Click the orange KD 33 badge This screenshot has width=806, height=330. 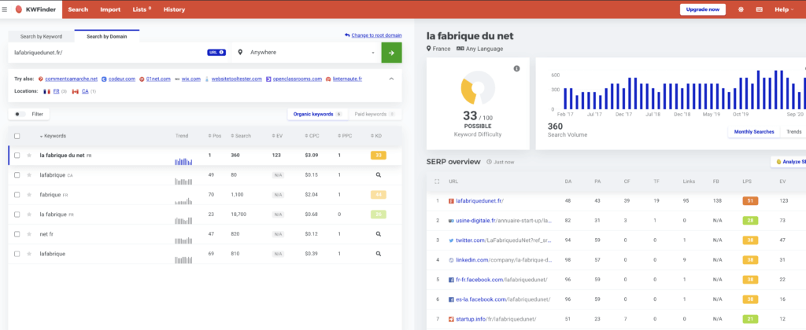point(378,156)
